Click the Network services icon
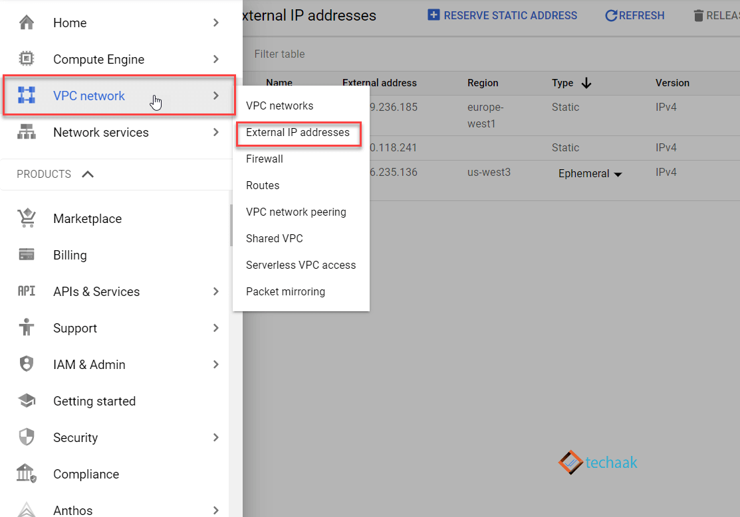 (27, 131)
